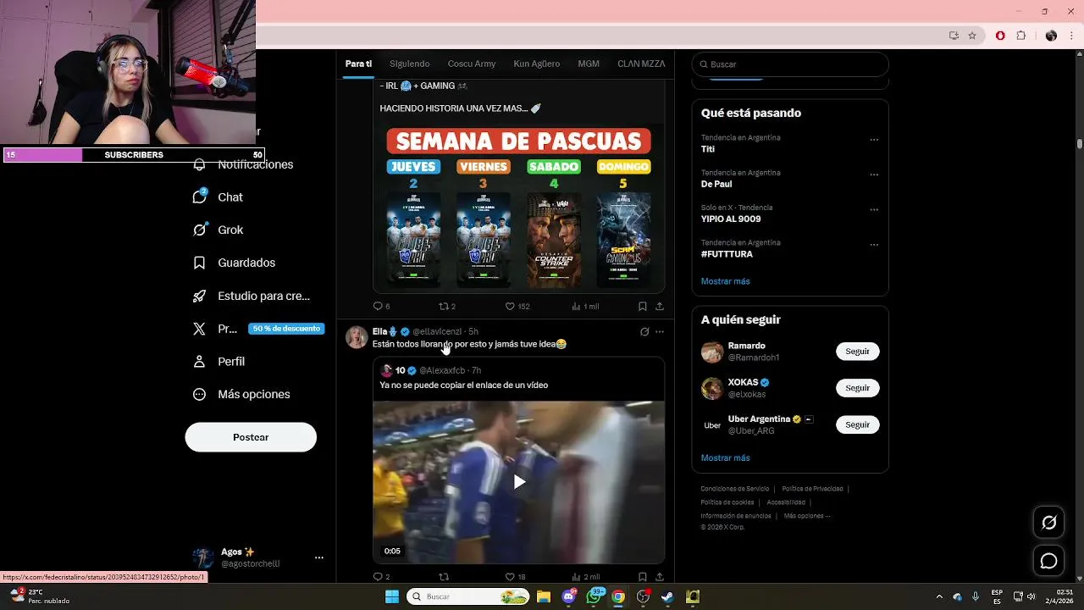Bookmark Ella's post
This screenshot has height=610, width=1084.
[x=642, y=577]
